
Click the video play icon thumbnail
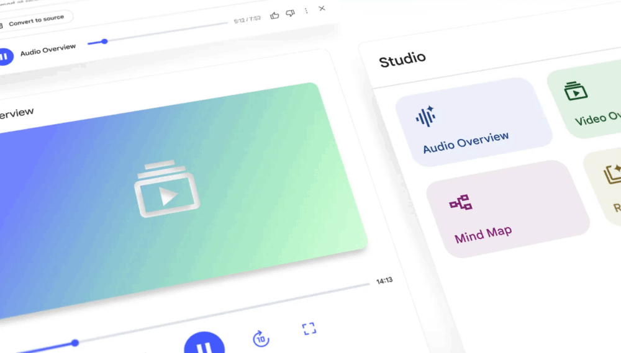point(166,189)
